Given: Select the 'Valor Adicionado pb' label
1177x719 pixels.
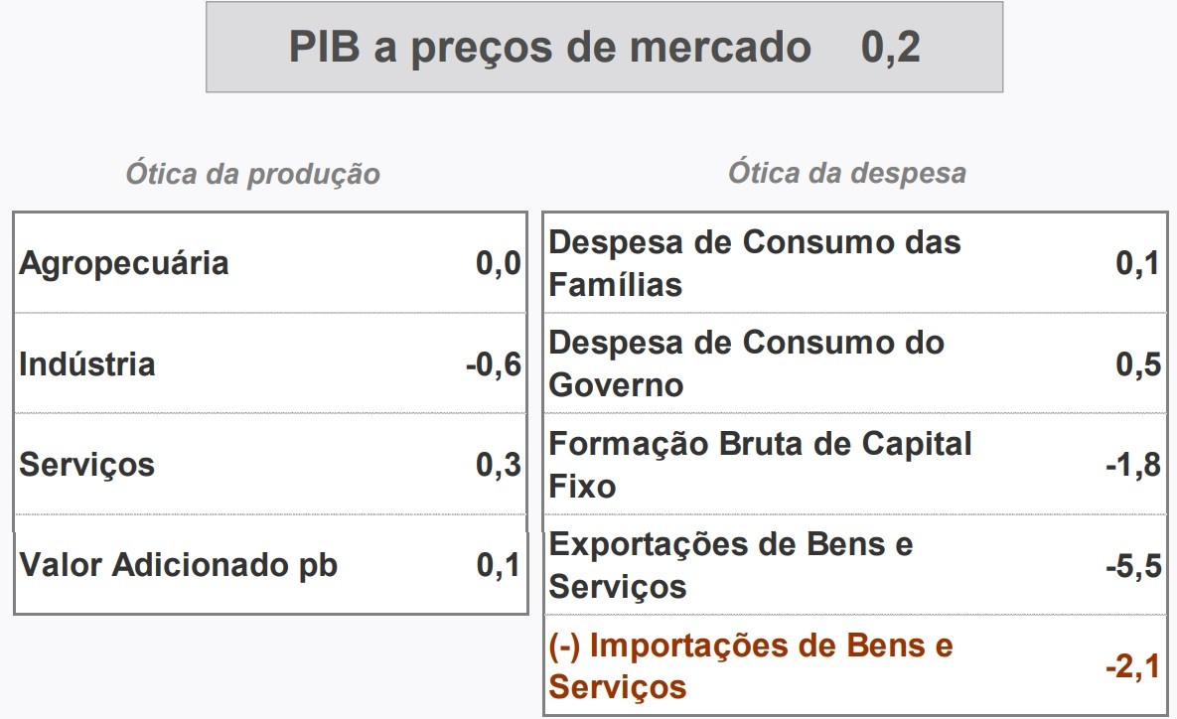Looking at the screenshot, I should [179, 565].
